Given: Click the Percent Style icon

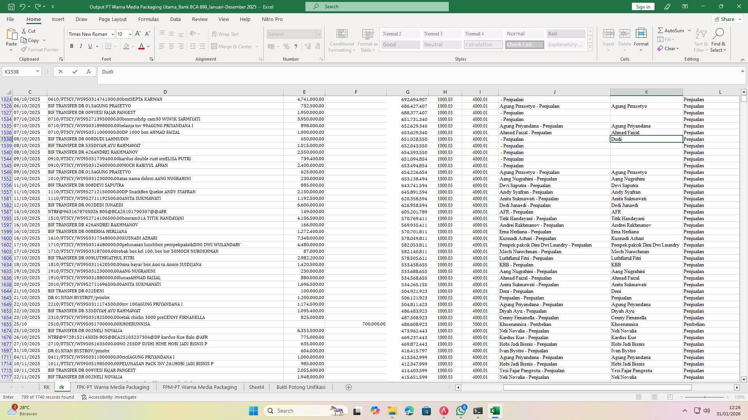Looking at the screenshot, I should pos(286,46).
